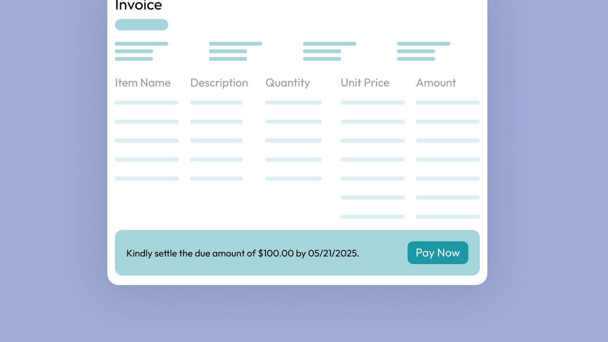Click the bottom-most placeholder in Amount column
Image resolution: width=608 pixels, height=342 pixels.
point(447,217)
